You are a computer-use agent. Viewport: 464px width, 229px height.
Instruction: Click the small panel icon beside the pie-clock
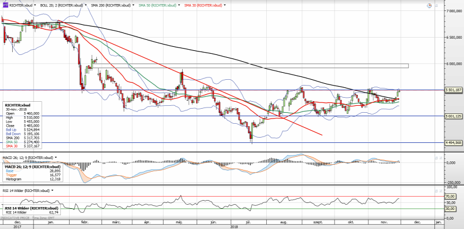coord(437,6)
